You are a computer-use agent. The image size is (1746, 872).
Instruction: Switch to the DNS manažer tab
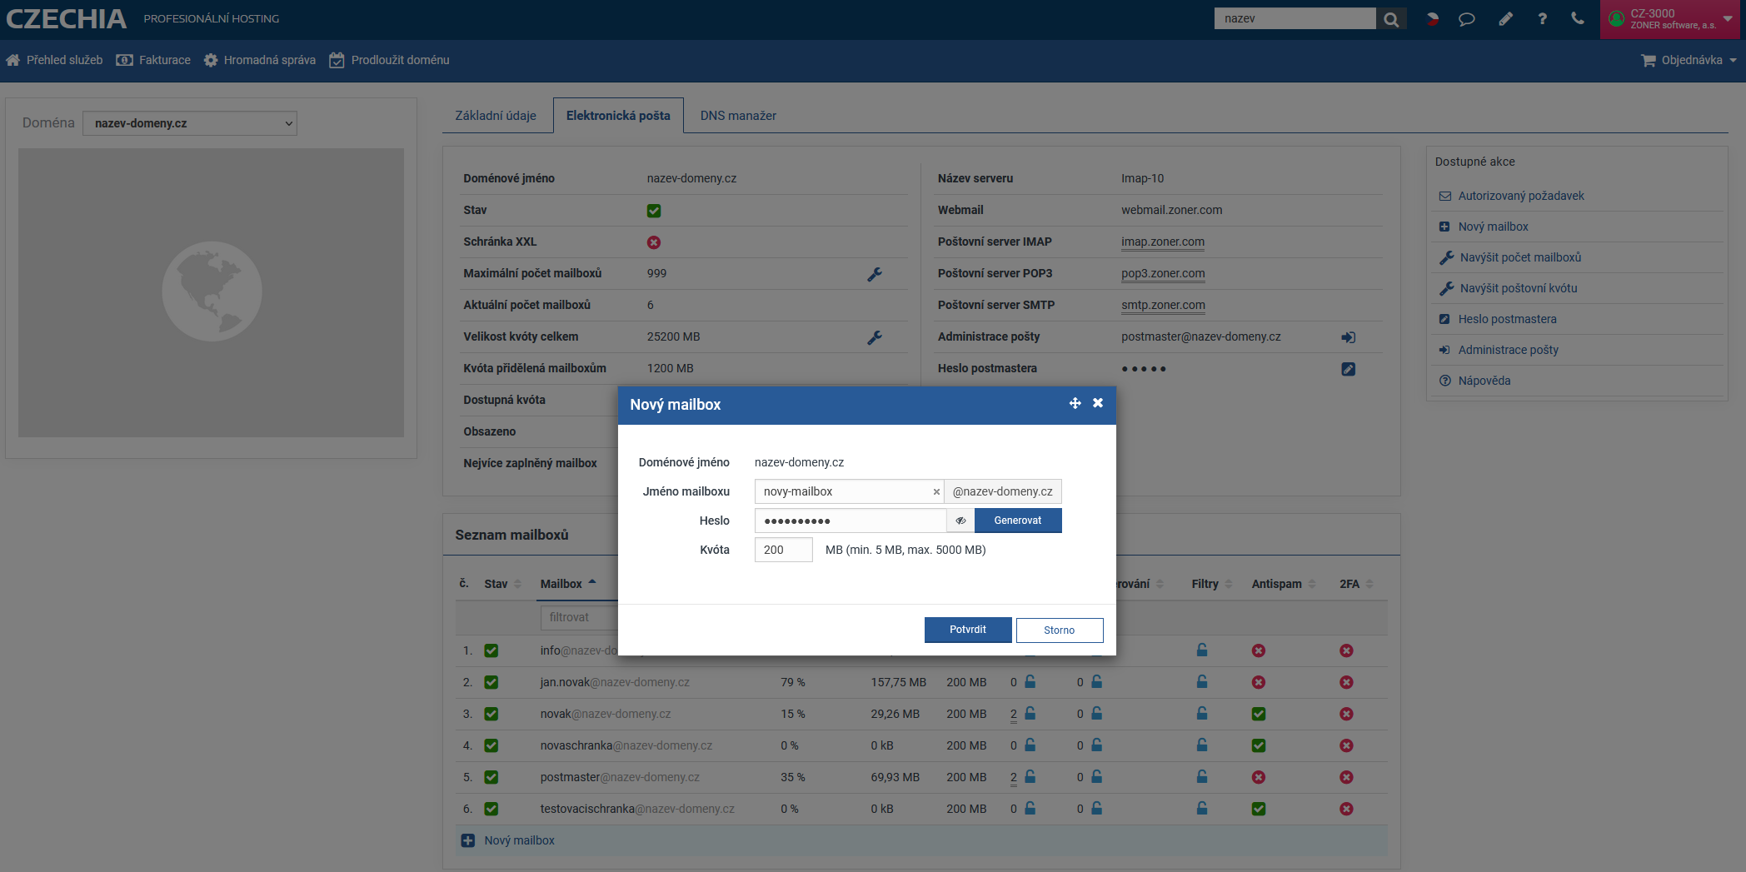[x=738, y=116]
